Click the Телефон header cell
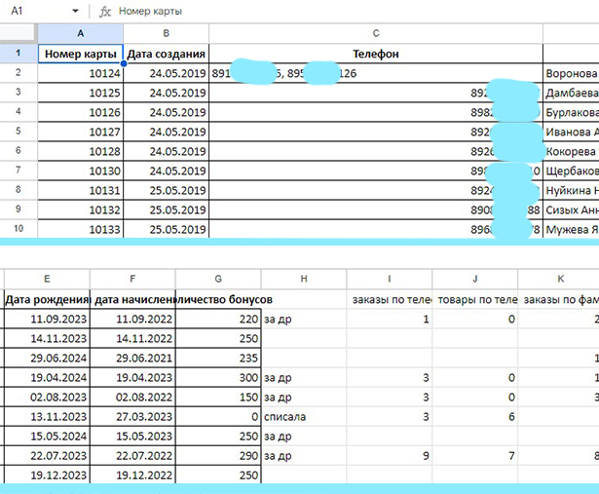599x494 pixels. pos(375,54)
